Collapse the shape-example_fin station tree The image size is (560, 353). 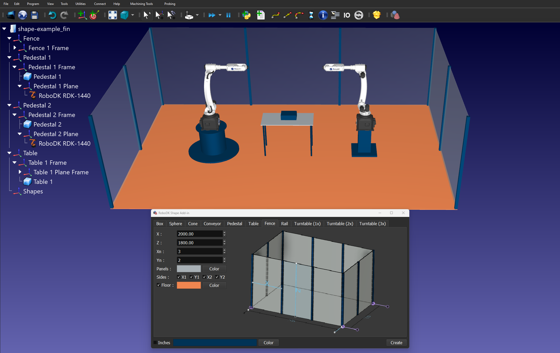click(4, 29)
